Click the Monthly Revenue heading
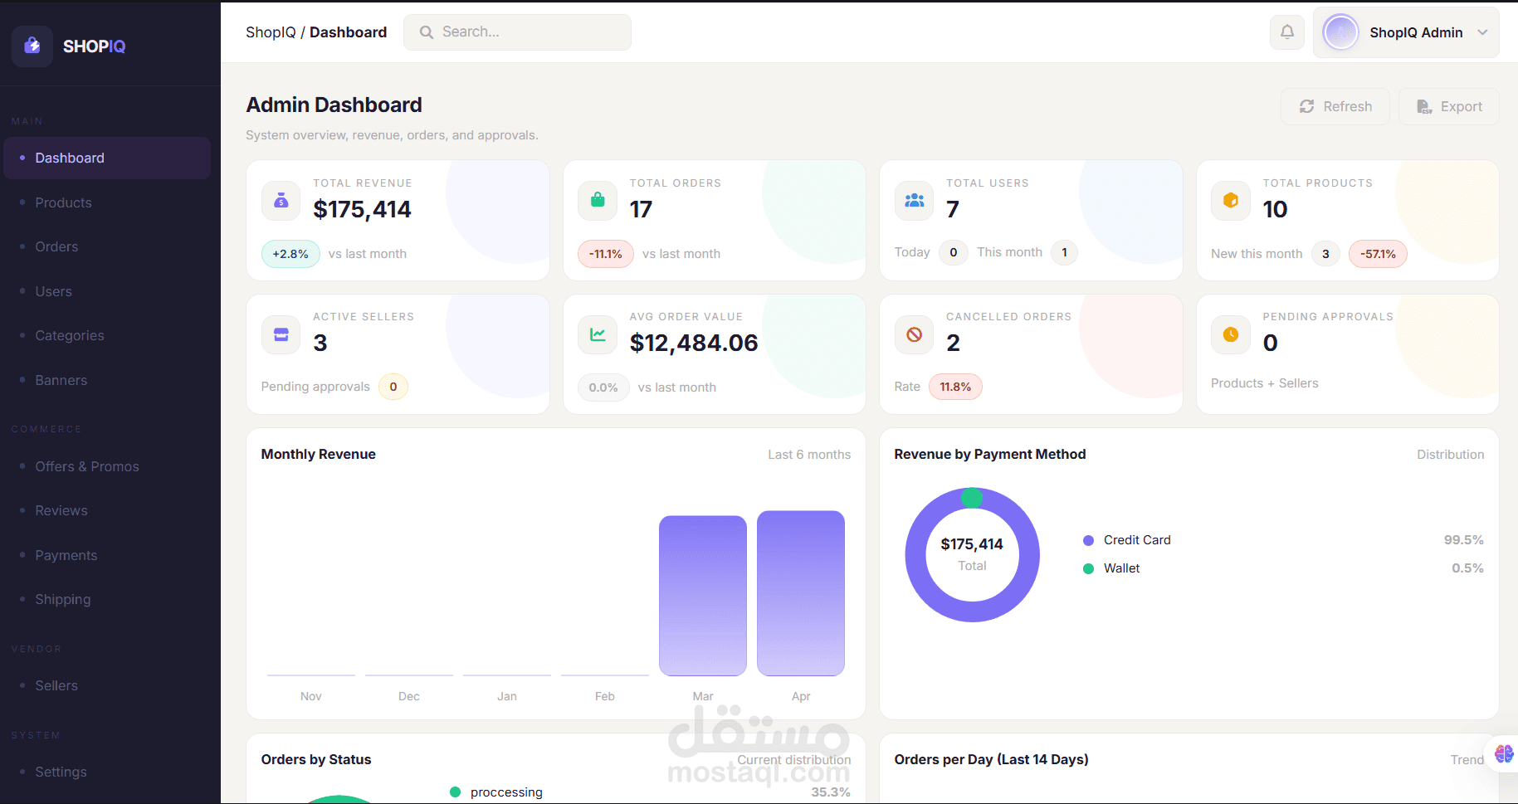 pos(318,454)
